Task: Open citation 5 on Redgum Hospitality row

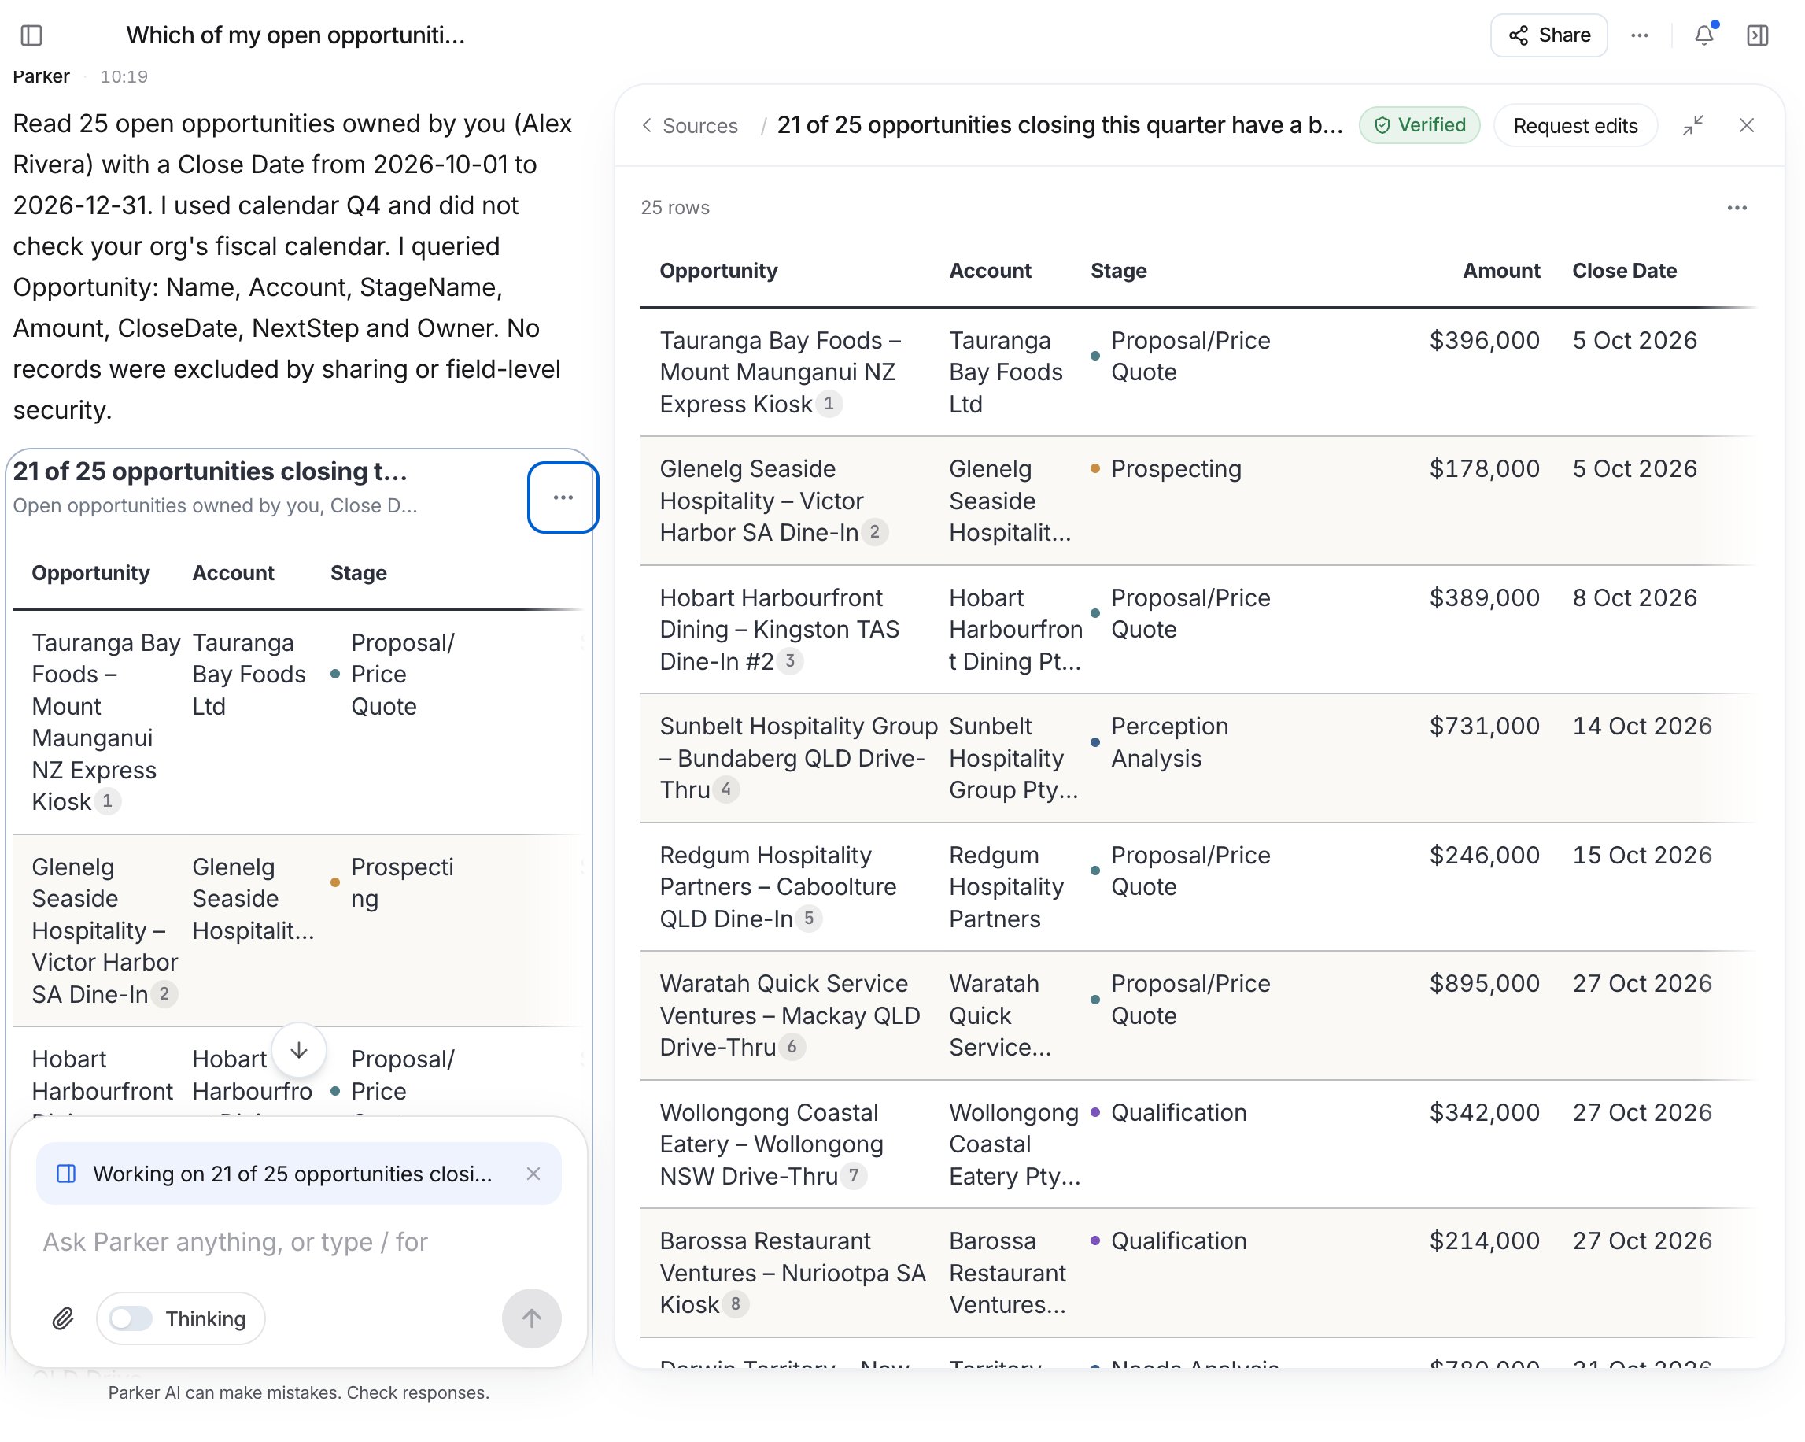Action: click(809, 919)
